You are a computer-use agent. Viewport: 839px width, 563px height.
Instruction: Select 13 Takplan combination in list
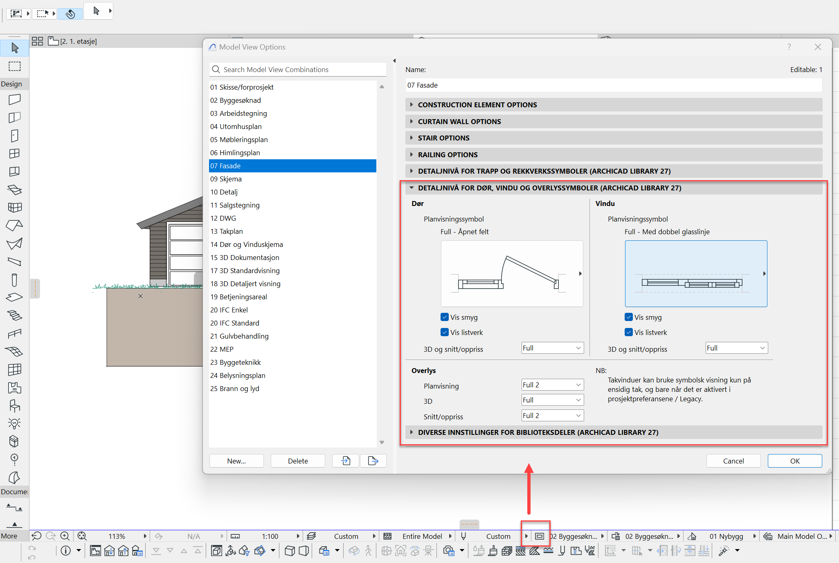227,231
